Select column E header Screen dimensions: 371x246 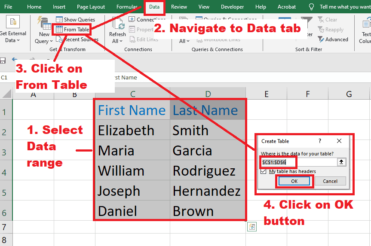point(267,94)
